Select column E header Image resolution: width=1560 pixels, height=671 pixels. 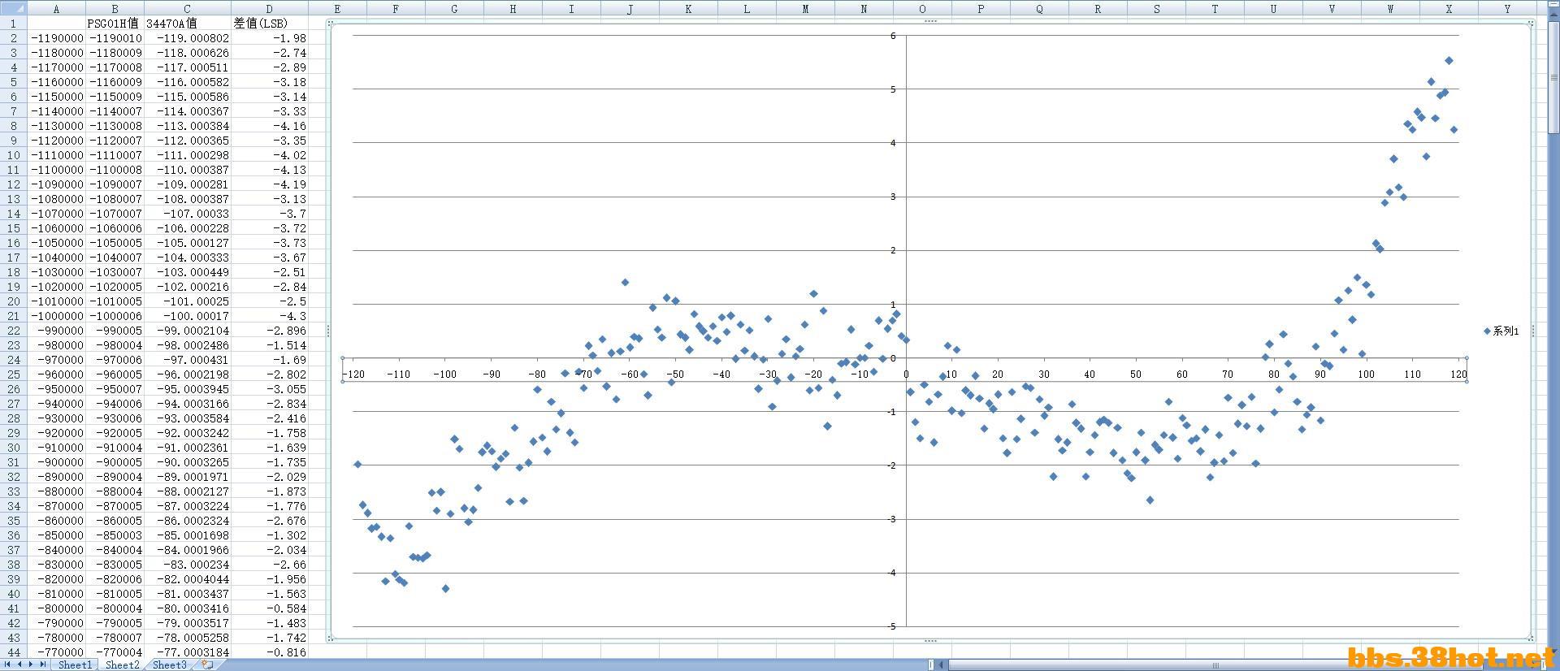tap(337, 8)
